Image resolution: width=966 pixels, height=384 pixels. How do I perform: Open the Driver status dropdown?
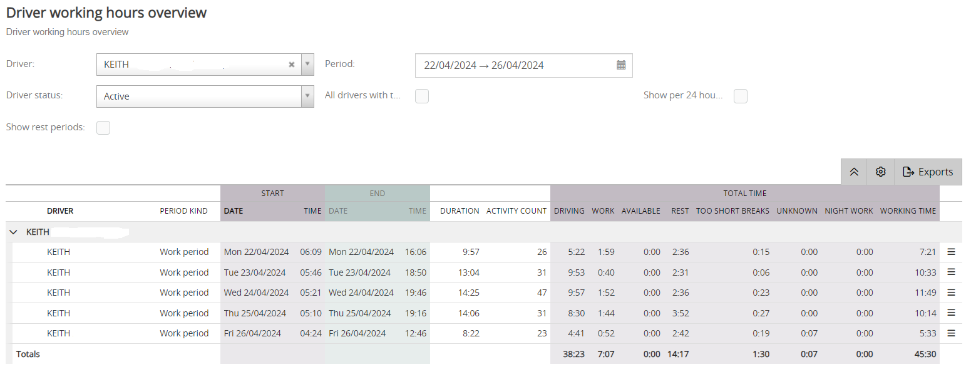pyautogui.click(x=205, y=96)
